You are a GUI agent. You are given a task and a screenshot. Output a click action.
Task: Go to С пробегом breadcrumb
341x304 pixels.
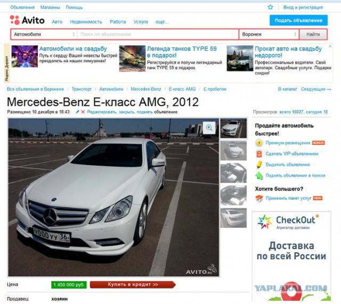(x=215, y=89)
